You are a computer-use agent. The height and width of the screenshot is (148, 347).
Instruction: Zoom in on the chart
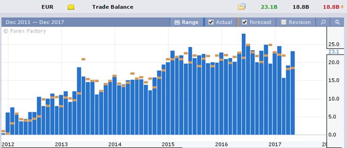[324, 22]
